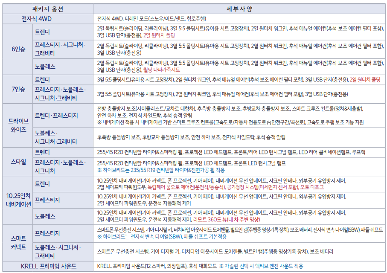
Task: Click blue '가솔린 선택 시 액티브 엔진 사운드' note
Action: 261,266
